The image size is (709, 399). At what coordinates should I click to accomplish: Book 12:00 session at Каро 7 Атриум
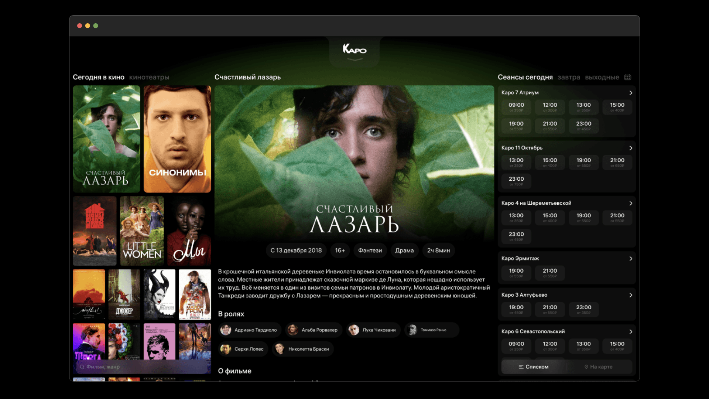[x=550, y=107]
